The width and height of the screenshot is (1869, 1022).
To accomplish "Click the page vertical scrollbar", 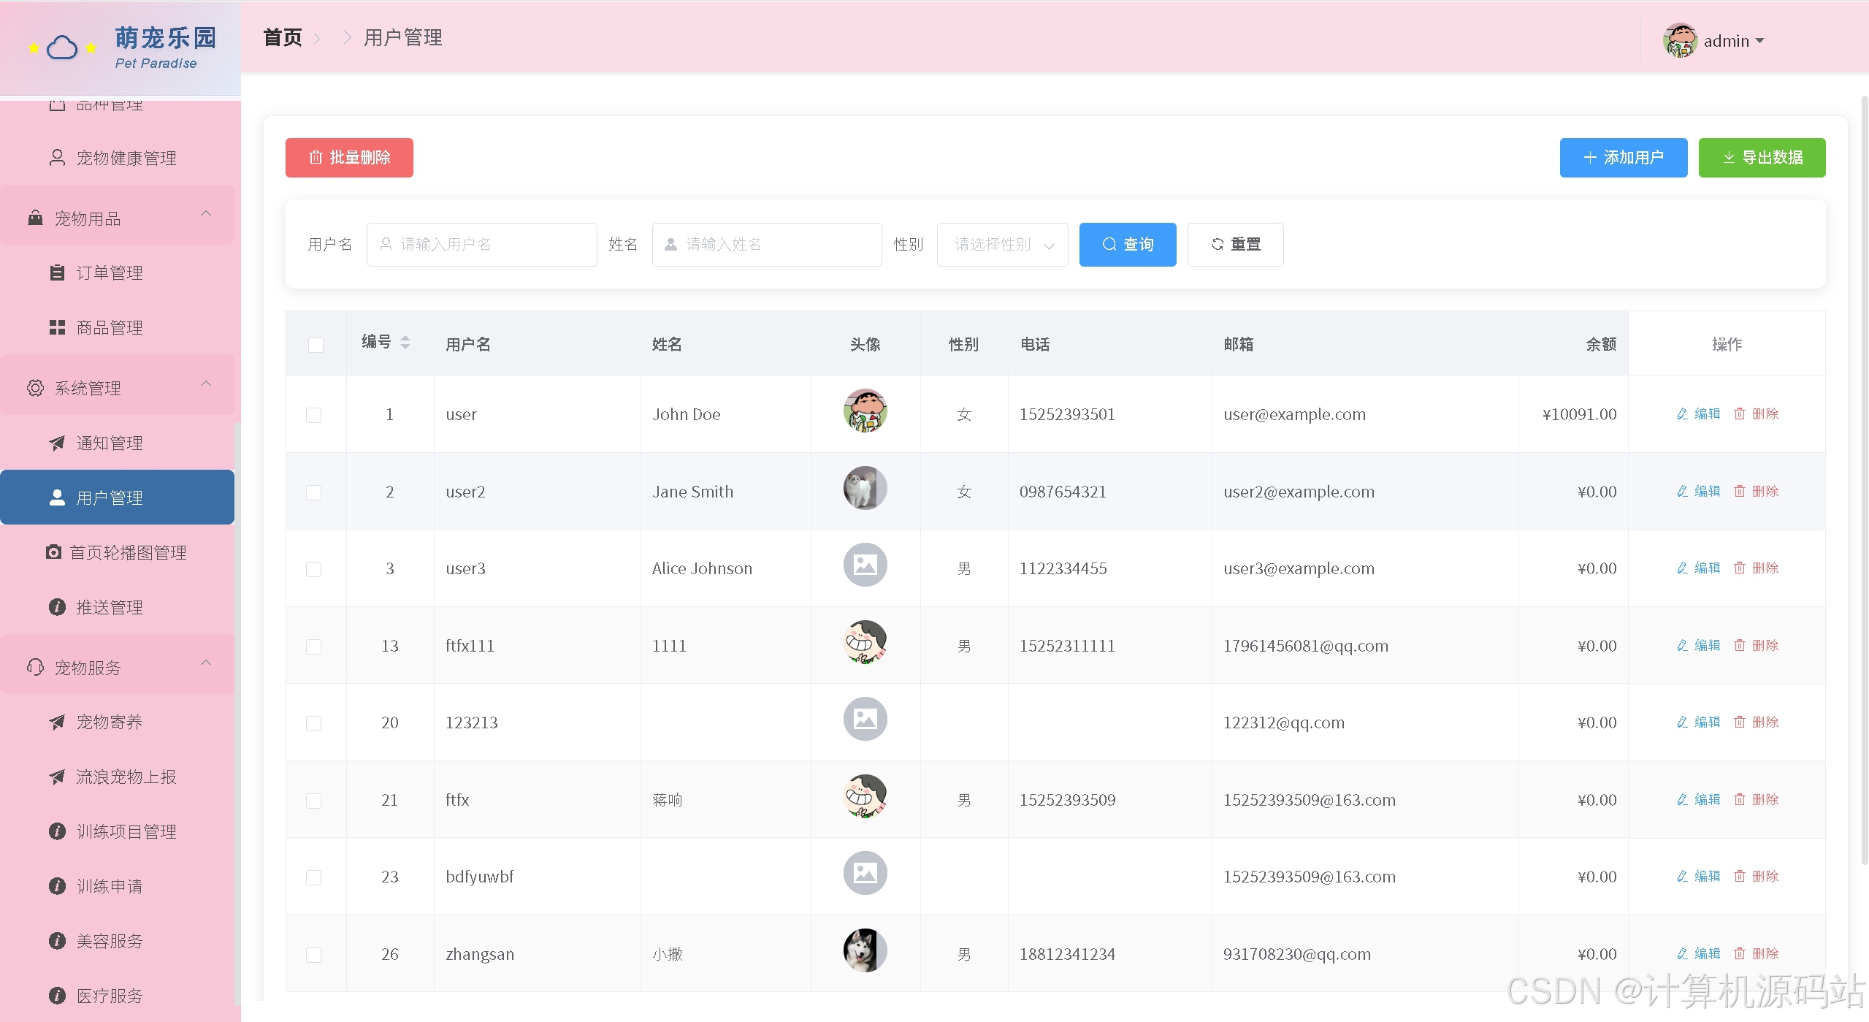I will click(x=1864, y=479).
